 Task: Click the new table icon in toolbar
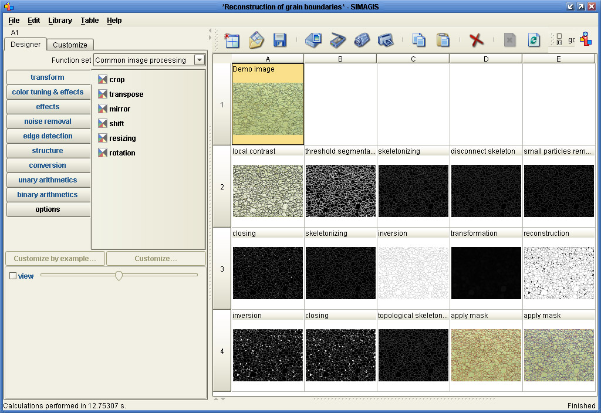(232, 40)
